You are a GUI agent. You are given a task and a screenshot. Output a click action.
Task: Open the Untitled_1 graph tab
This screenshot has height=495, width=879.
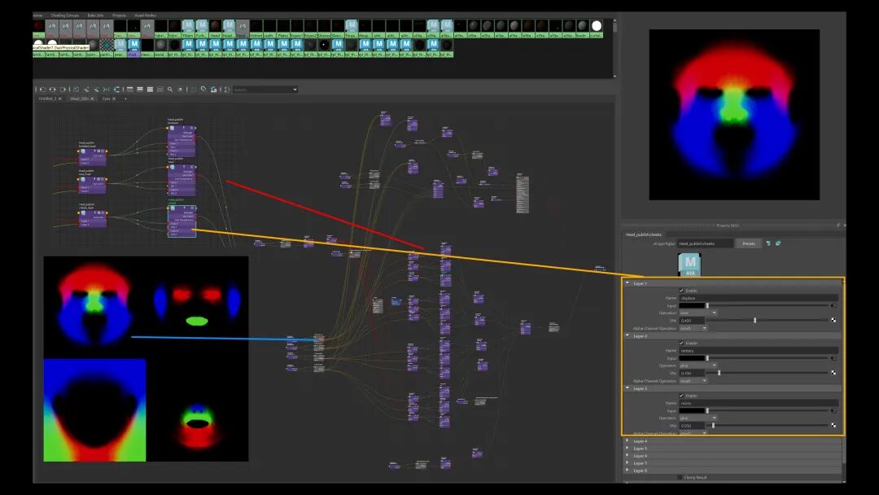[47, 99]
